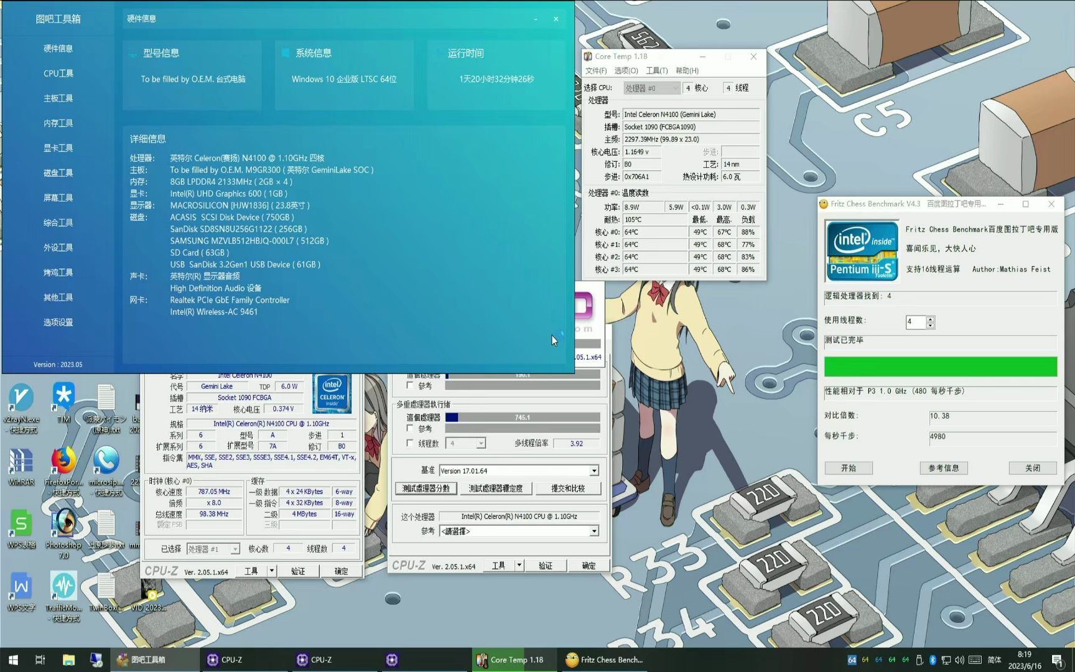This screenshot has height=672, width=1075.
Task: Open the microsip desktop shortcut
Action: 106,471
